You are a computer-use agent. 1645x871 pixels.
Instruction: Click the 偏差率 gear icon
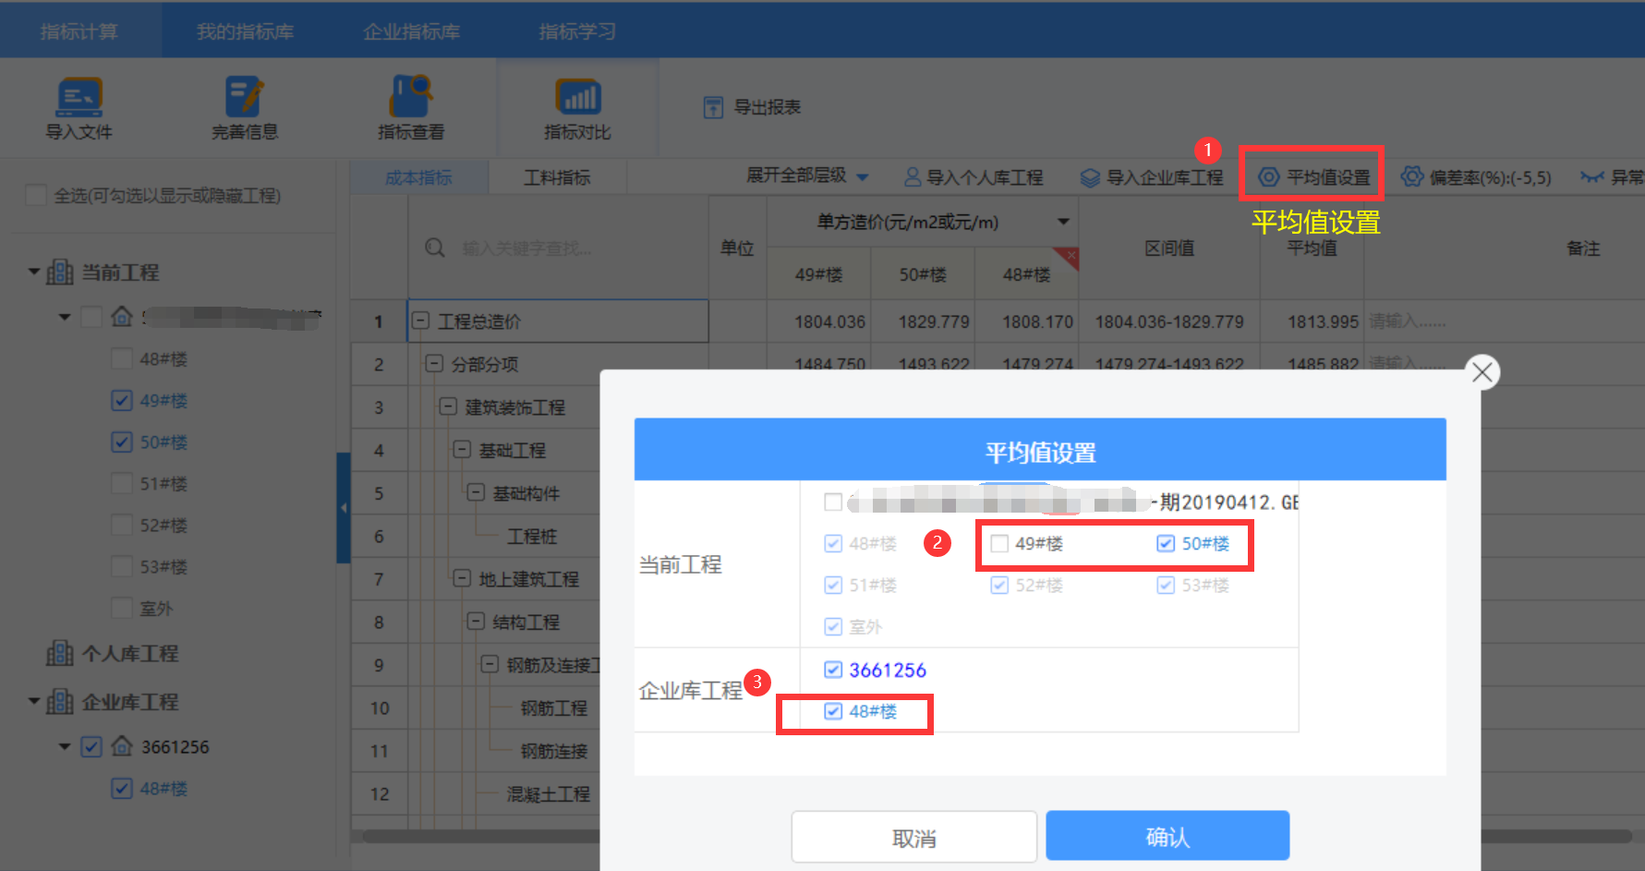coord(1412,176)
